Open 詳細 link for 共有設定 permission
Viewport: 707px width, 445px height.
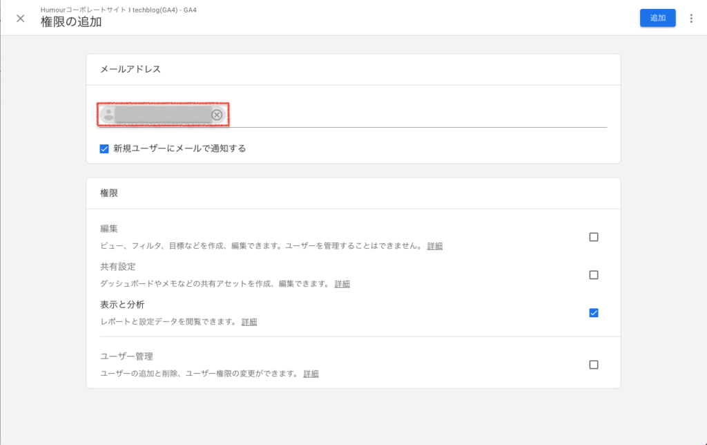[x=342, y=284]
